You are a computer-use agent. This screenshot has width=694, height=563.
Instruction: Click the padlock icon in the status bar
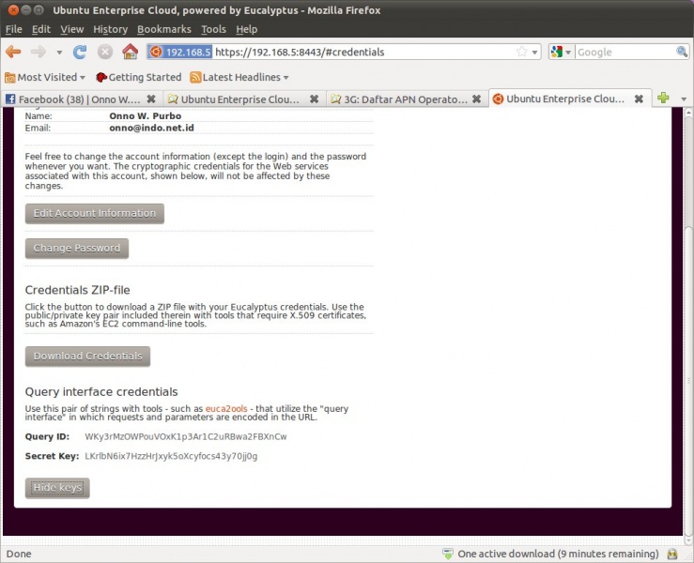(672, 554)
